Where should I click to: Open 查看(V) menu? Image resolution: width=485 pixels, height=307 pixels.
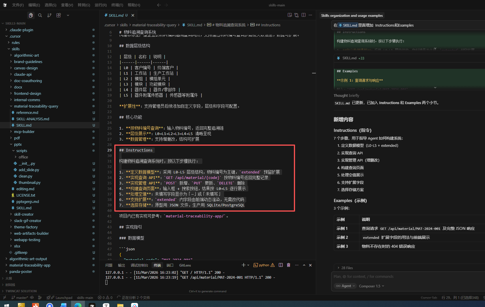[67, 5]
